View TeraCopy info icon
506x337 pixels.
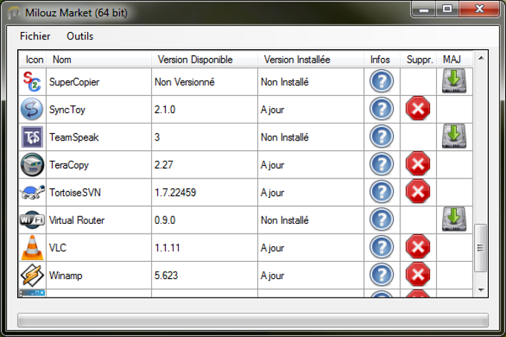tap(382, 164)
